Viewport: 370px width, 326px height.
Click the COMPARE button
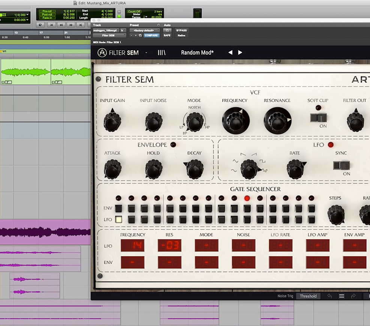(x=151, y=36)
